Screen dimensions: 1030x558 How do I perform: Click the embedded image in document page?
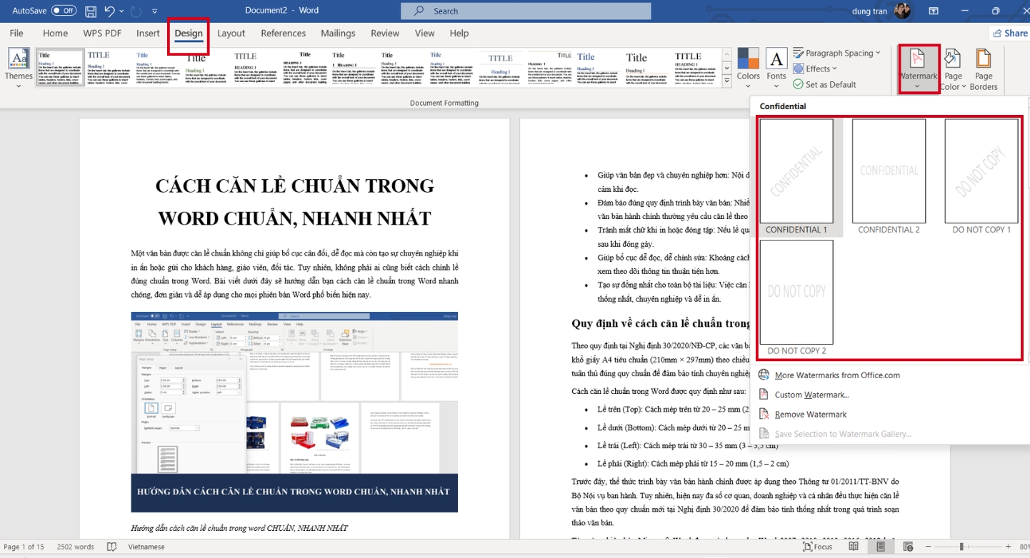pos(294,412)
